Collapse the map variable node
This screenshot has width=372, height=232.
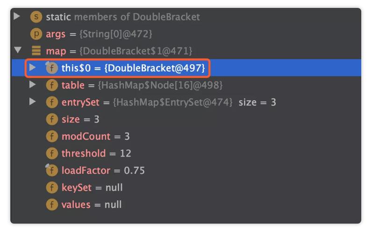(18, 51)
